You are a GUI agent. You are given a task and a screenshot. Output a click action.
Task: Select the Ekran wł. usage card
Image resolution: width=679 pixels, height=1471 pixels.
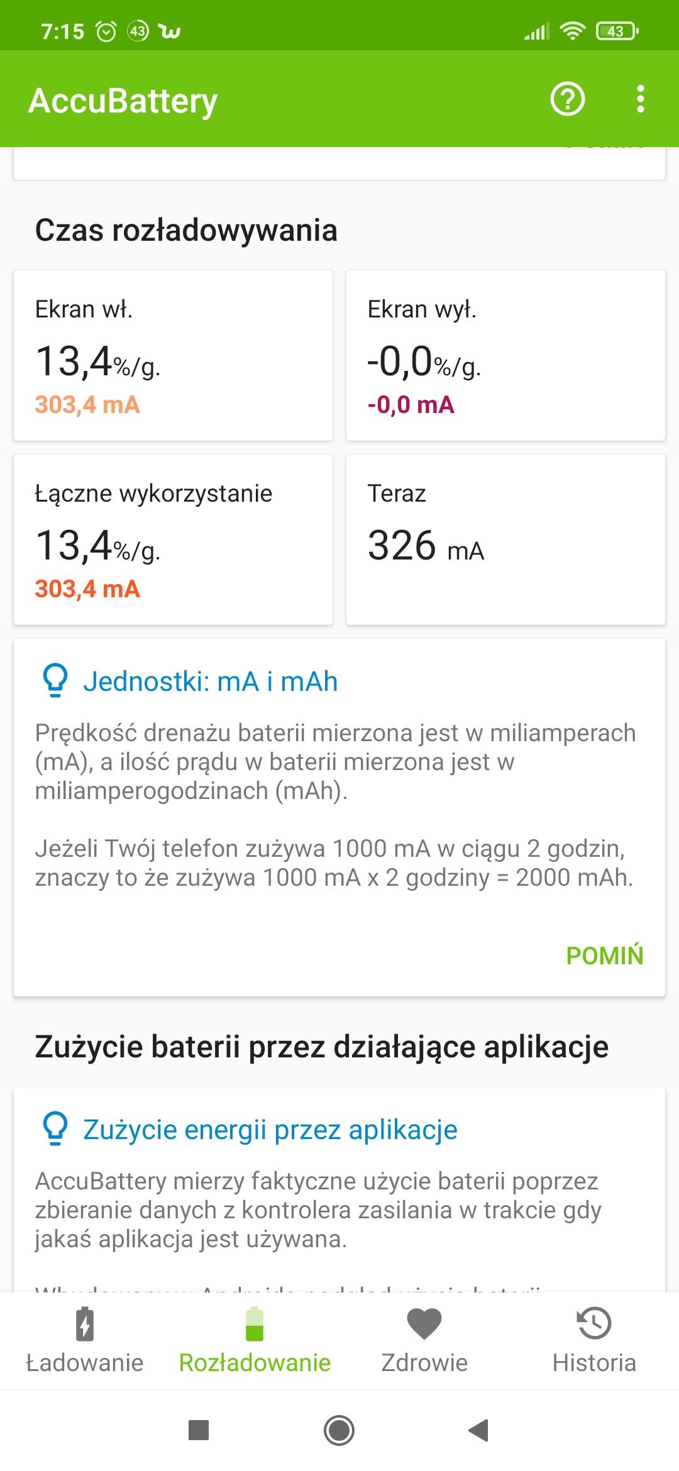tap(173, 355)
